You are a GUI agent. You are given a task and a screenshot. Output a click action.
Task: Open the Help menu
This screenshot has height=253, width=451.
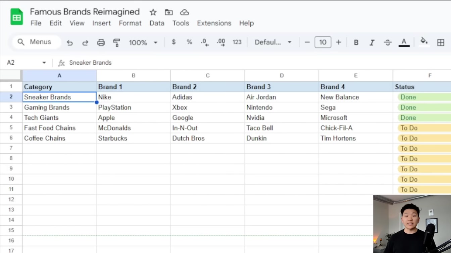(246, 23)
